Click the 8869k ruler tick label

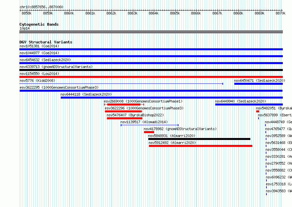tap(260, 13)
